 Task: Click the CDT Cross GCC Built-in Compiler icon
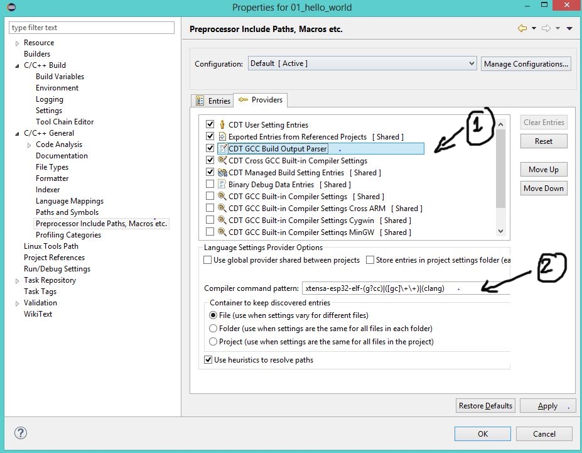(222, 161)
